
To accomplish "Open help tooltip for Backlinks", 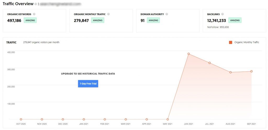I will point(222,14).
